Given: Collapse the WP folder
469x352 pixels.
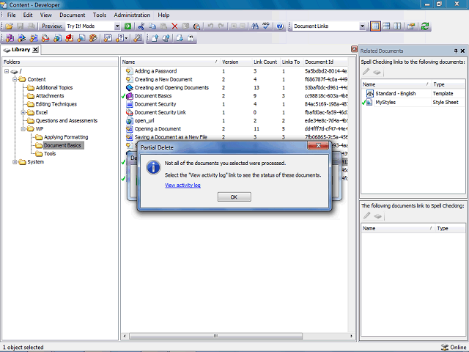Looking at the screenshot, I should pyautogui.click(x=23, y=129).
